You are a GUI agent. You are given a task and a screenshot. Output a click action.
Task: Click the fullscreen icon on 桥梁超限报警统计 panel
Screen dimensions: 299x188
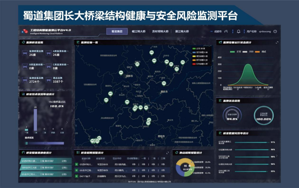pos(167,153)
